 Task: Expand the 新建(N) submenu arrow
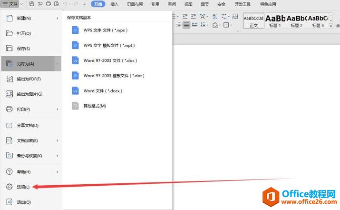pyautogui.click(x=58, y=18)
